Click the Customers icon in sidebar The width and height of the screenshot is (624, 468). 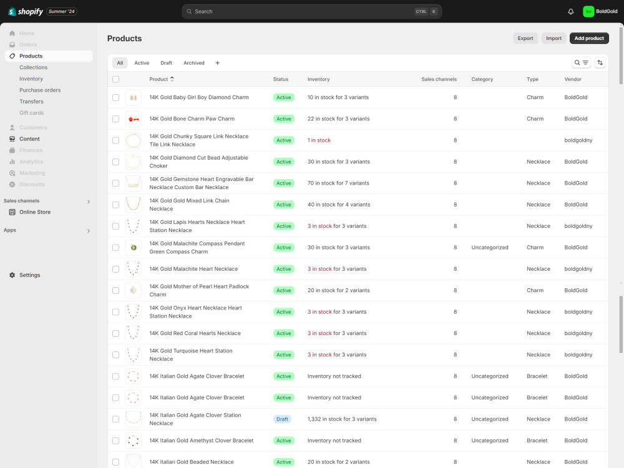click(12, 127)
